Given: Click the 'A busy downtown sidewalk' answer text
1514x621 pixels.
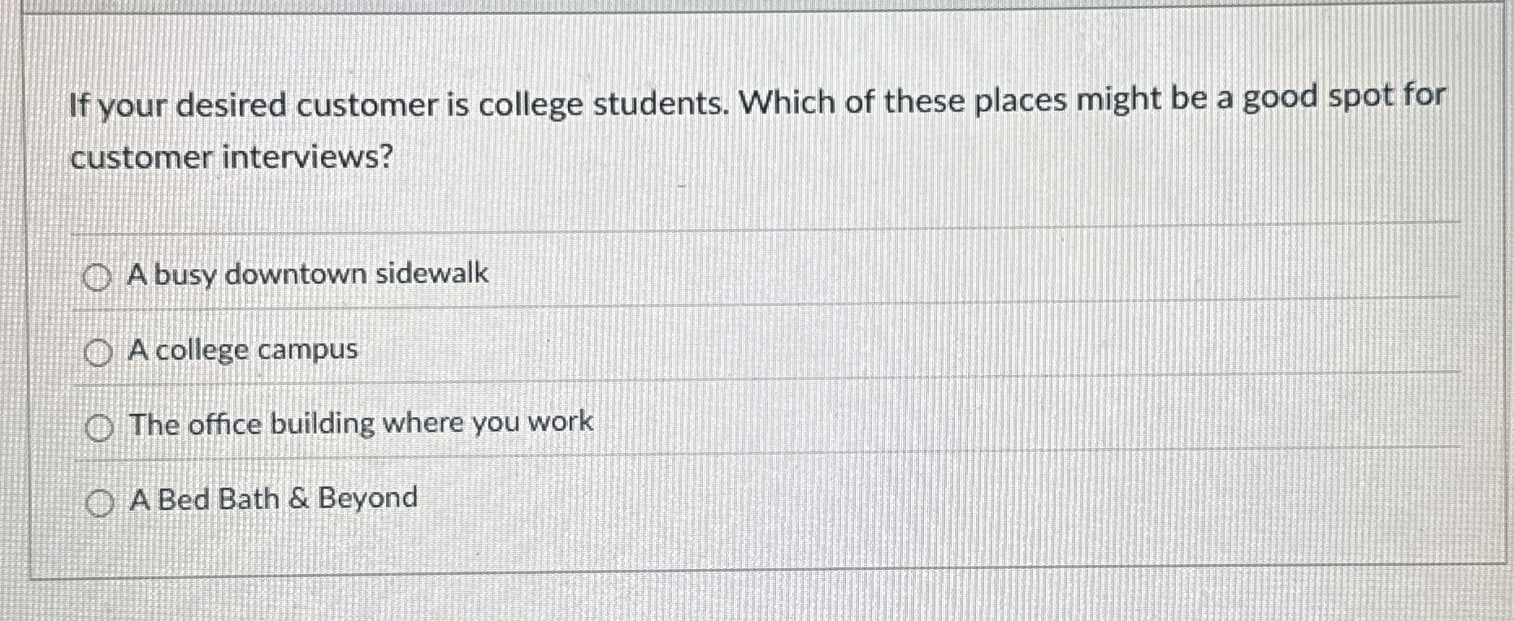Looking at the screenshot, I should (309, 274).
